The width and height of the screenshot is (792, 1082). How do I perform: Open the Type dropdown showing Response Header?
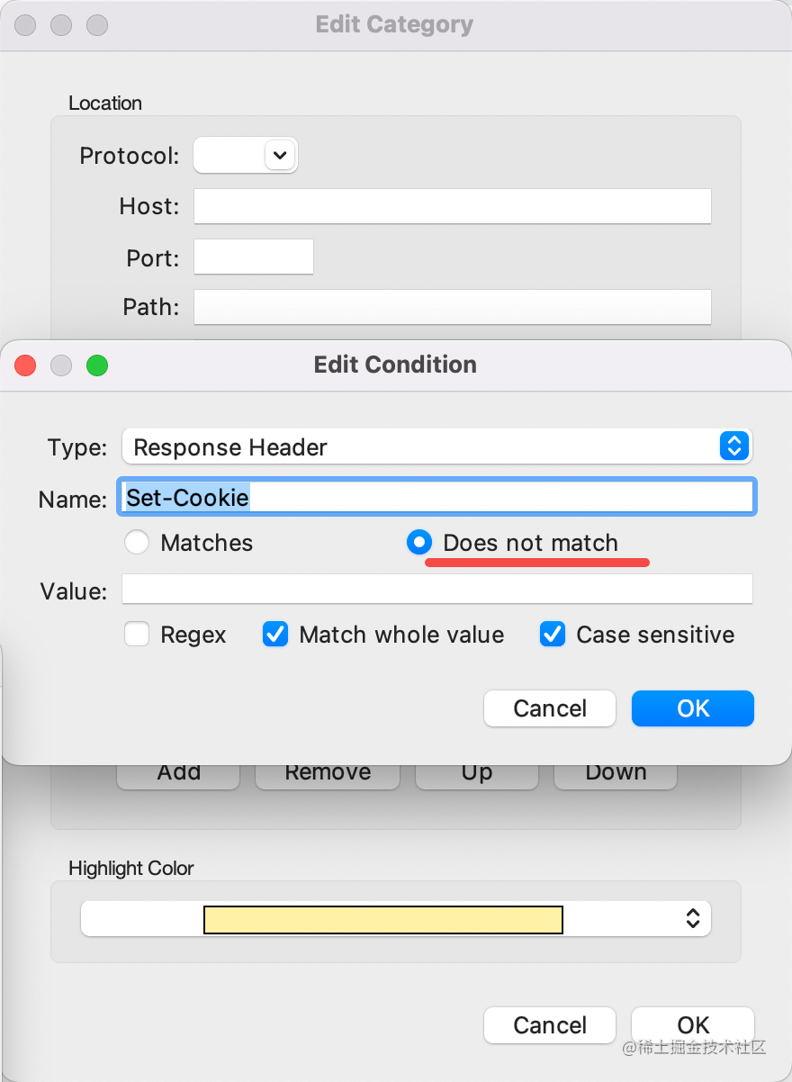437,446
